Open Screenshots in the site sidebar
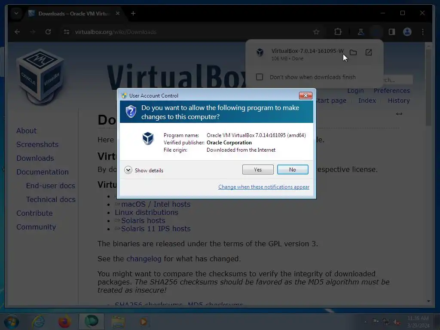 [x=37, y=144]
